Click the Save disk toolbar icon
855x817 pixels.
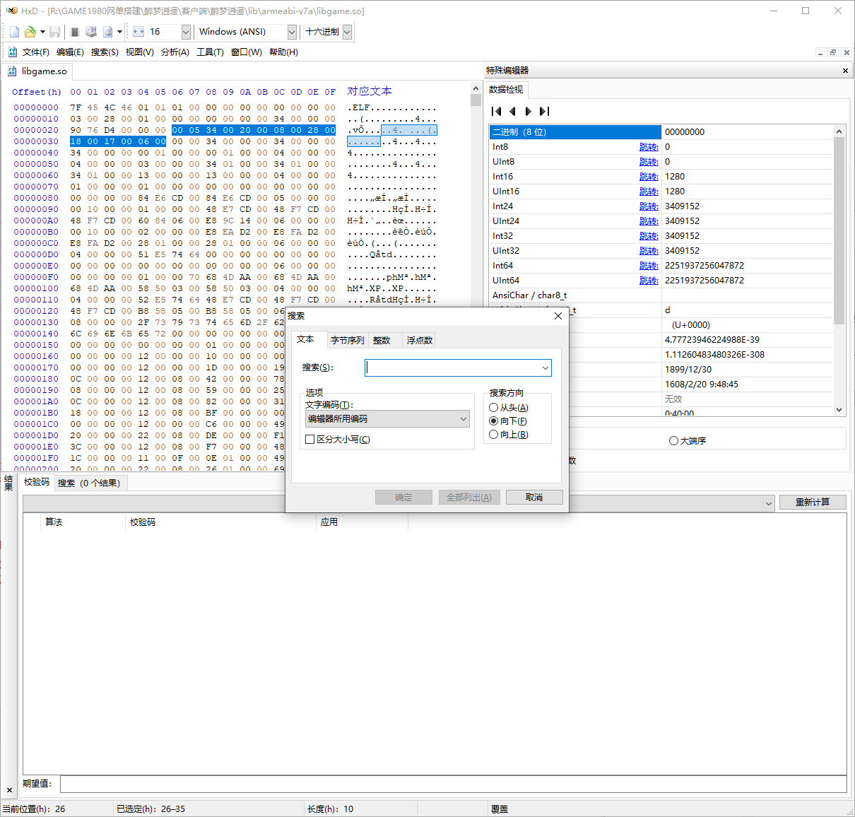(x=54, y=32)
